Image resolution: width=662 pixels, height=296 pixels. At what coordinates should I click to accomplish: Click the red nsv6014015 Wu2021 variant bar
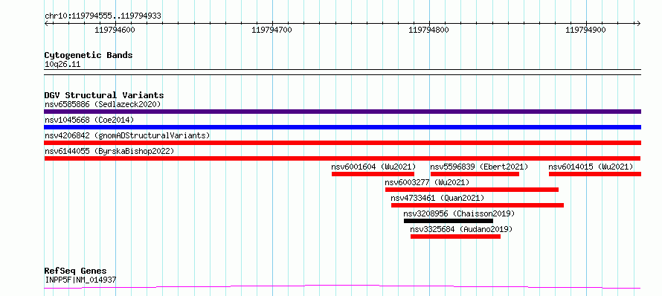pos(595,174)
